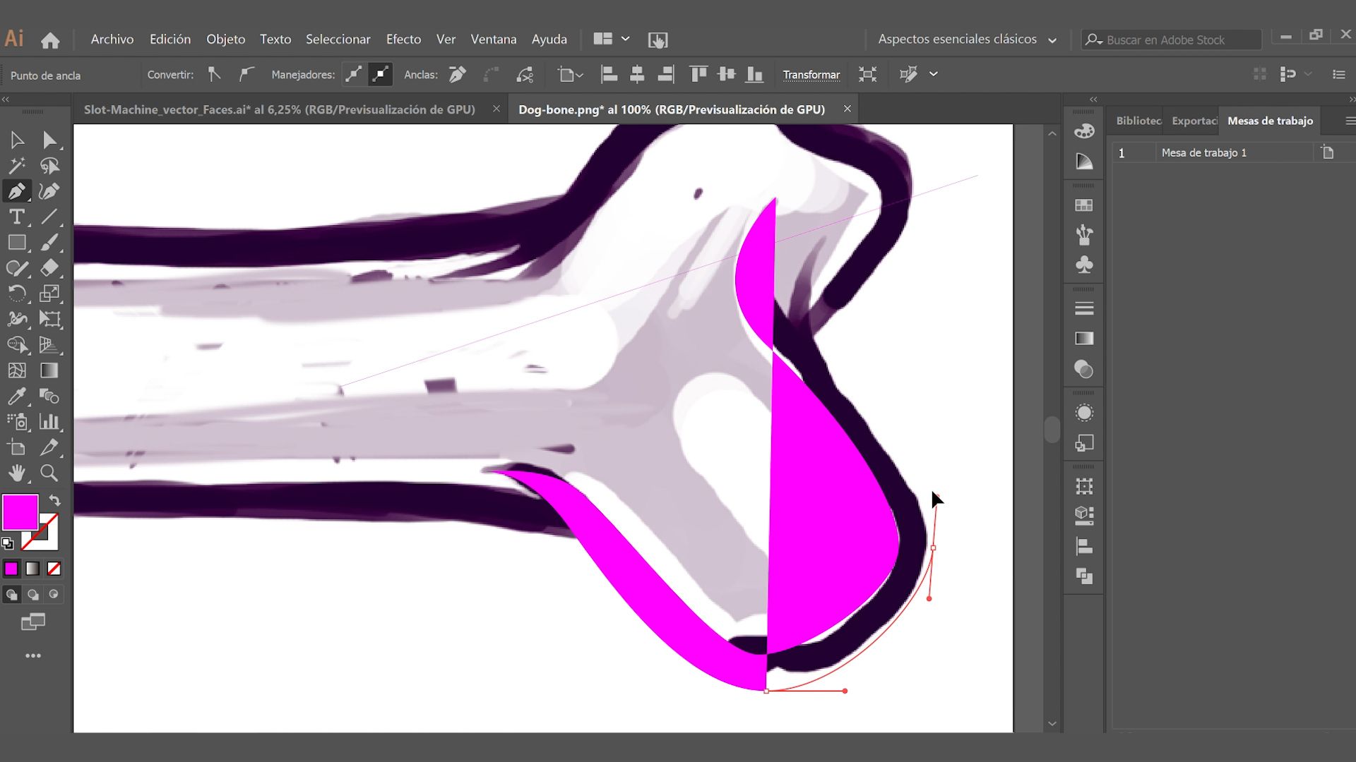This screenshot has width=1356, height=762.
Task: Open the Edición menu
Action: (170, 40)
